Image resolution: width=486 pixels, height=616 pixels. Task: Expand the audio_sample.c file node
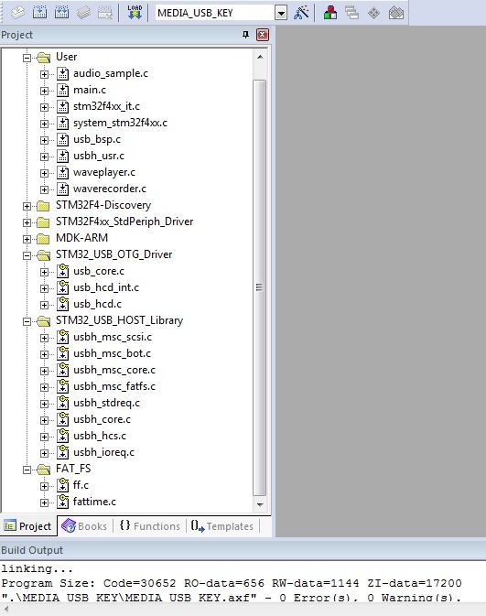pos(45,74)
